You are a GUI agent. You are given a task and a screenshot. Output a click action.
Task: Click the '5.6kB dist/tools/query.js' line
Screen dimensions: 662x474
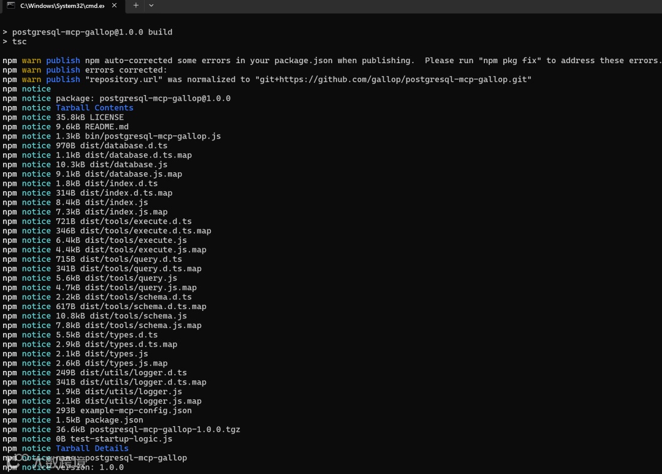click(x=90, y=278)
